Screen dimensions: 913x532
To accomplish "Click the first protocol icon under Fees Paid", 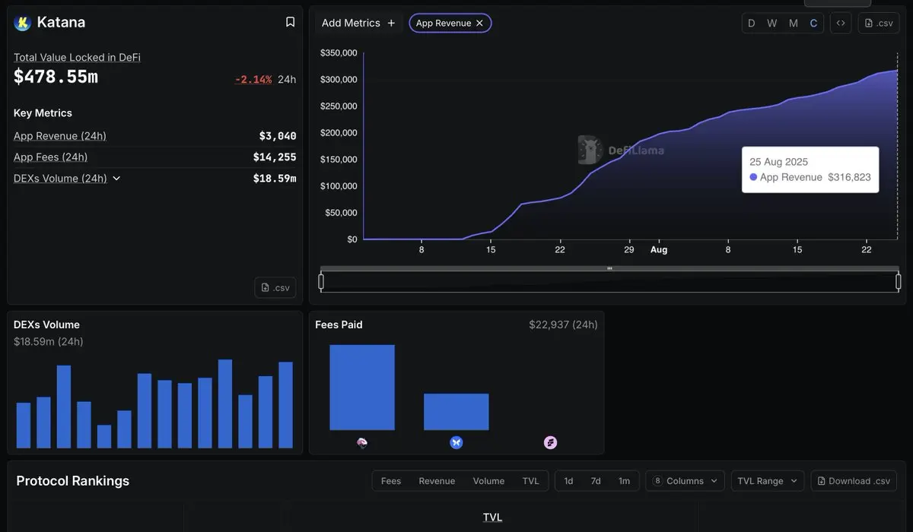I will (x=362, y=442).
